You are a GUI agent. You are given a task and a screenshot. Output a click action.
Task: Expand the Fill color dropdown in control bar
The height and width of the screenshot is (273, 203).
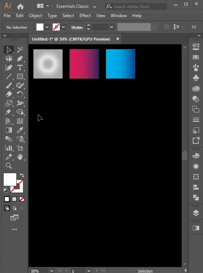(47, 27)
